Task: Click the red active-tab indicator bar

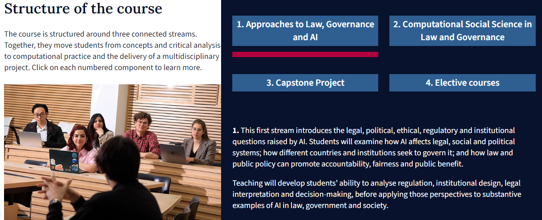Action: click(x=305, y=54)
